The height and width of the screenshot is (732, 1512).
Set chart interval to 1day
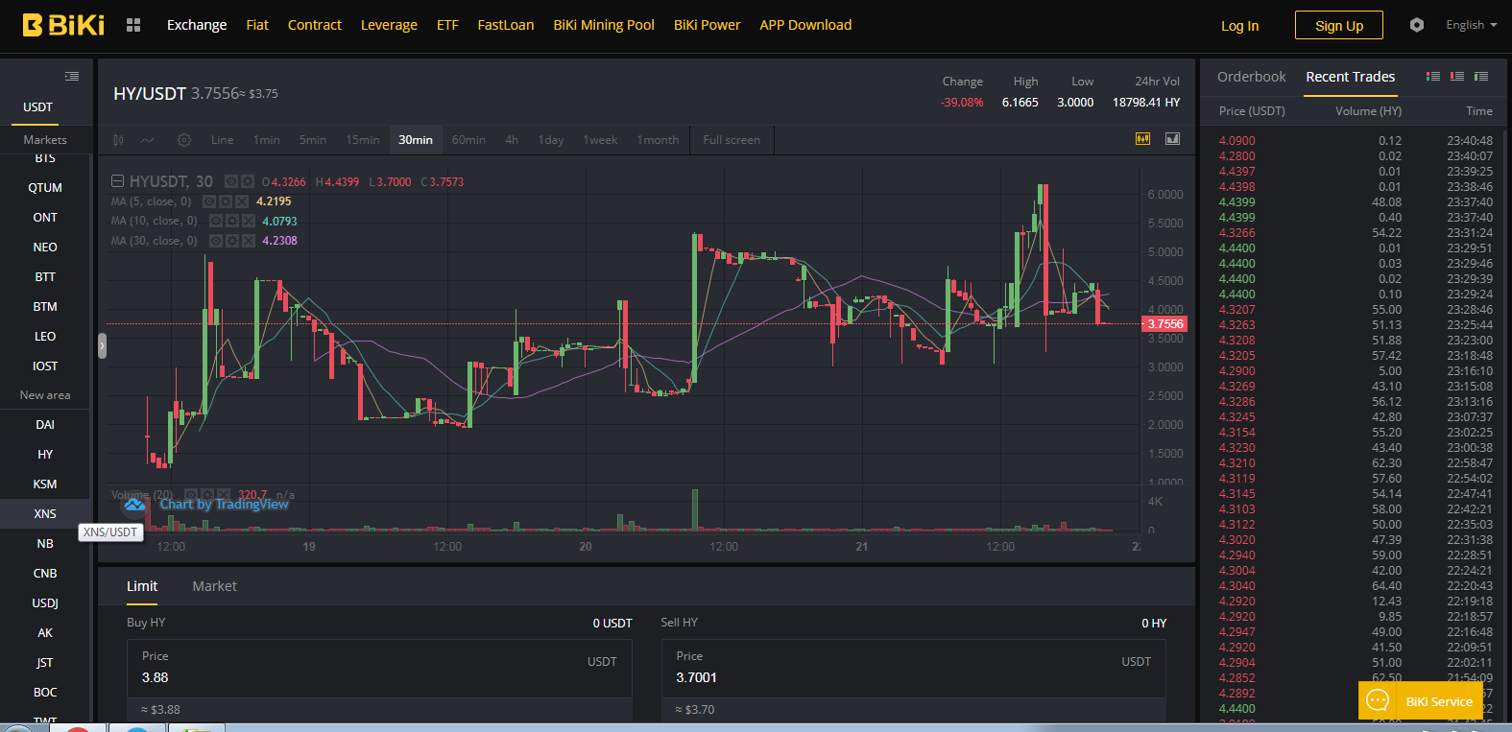[551, 140]
